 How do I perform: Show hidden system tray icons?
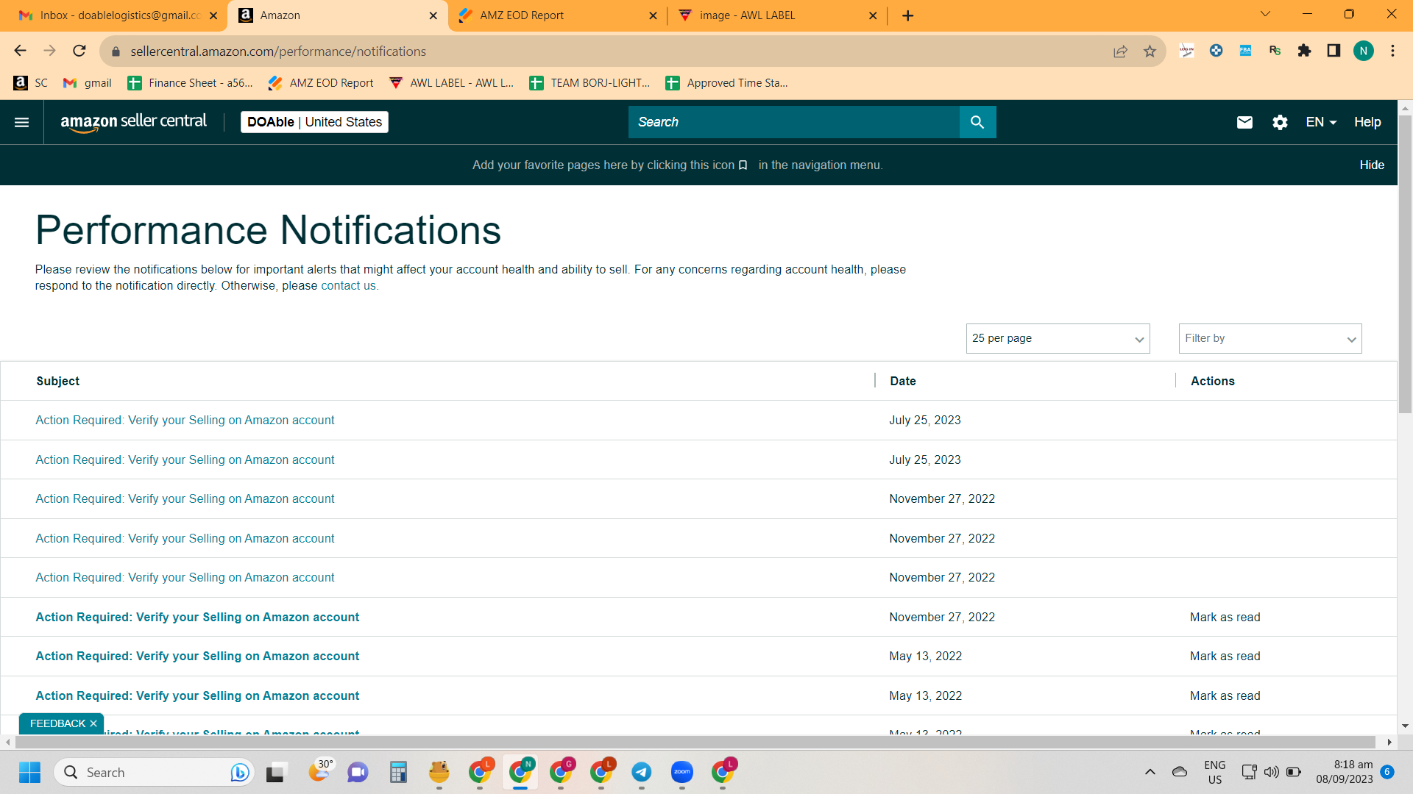[x=1150, y=772]
